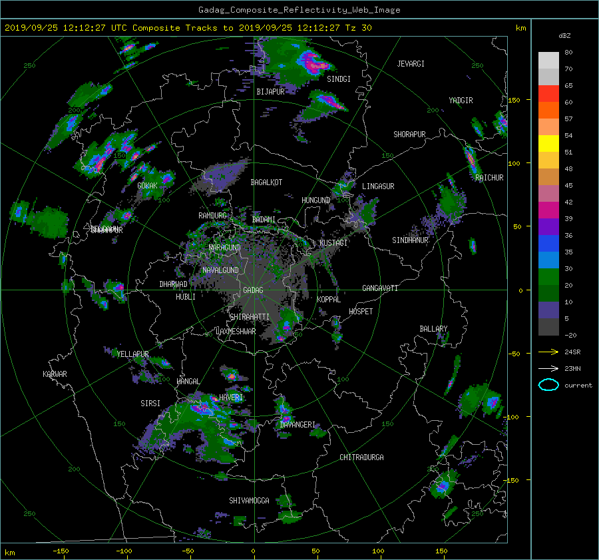Click the HOSPET city label

[361, 312]
